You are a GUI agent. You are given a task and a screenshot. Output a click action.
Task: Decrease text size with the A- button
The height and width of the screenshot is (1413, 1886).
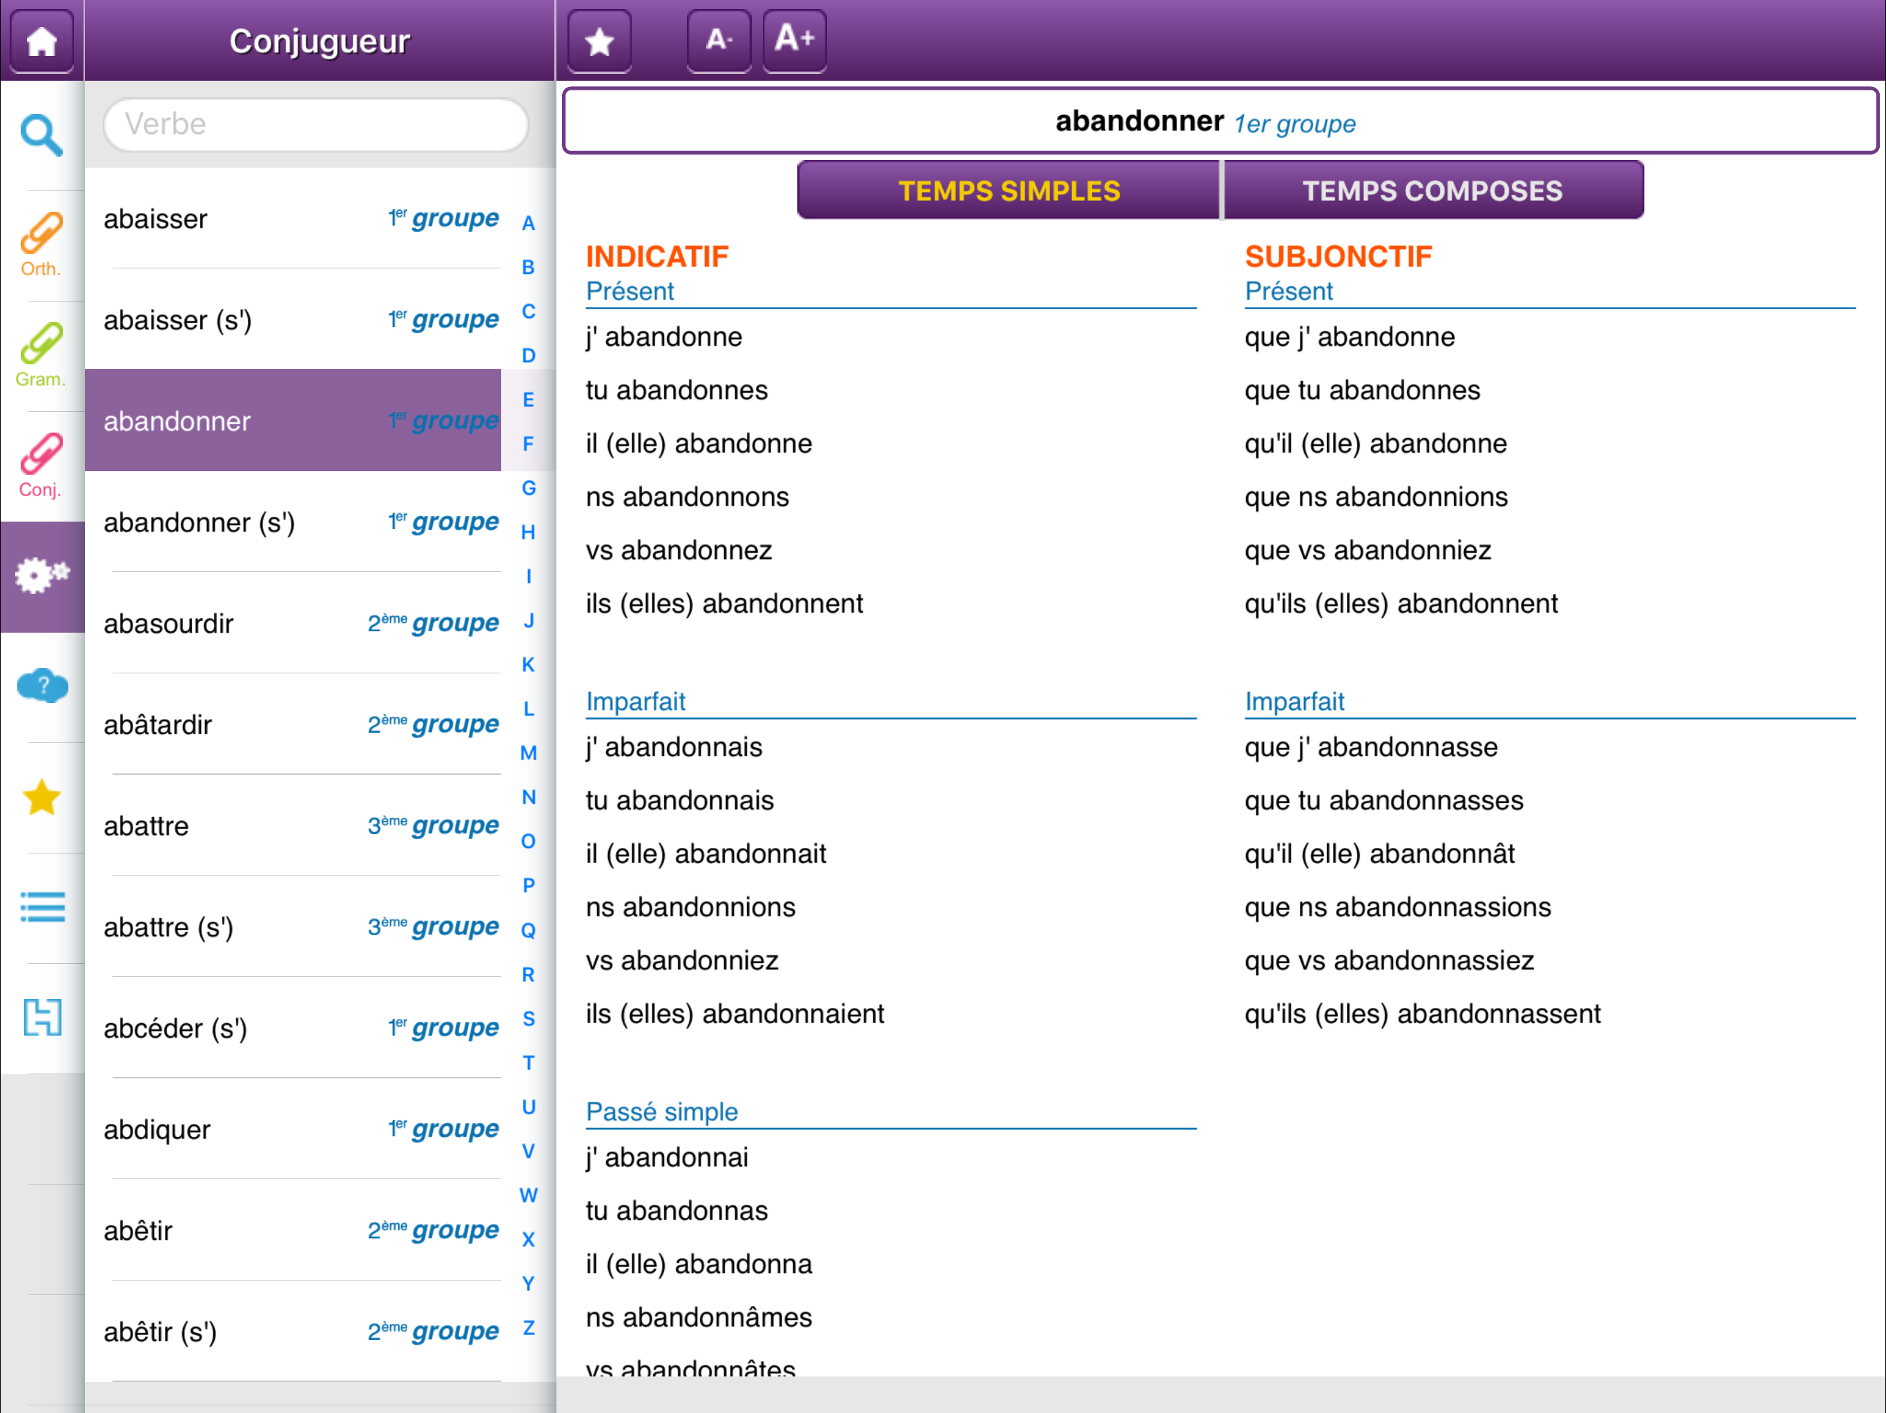(718, 39)
